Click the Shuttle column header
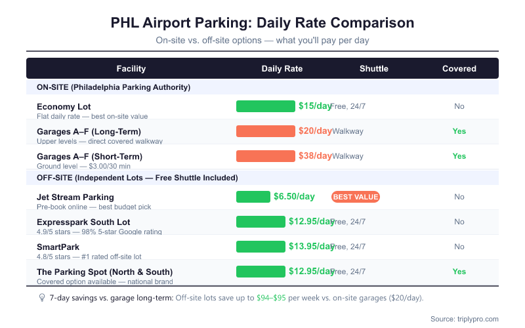Screen dimensions: 525x328 pos(374,68)
